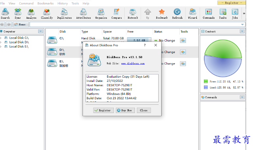Open tools icon for D:\ drive row
253x150 pixels.
[183, 52]
